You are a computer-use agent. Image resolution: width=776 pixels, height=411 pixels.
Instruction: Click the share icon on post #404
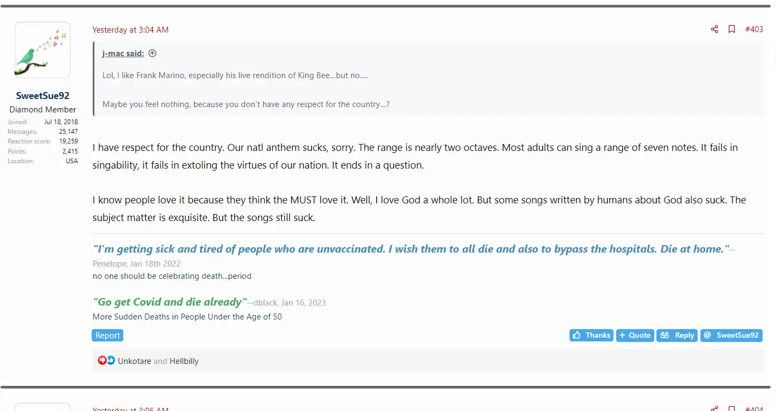(714, 409)
